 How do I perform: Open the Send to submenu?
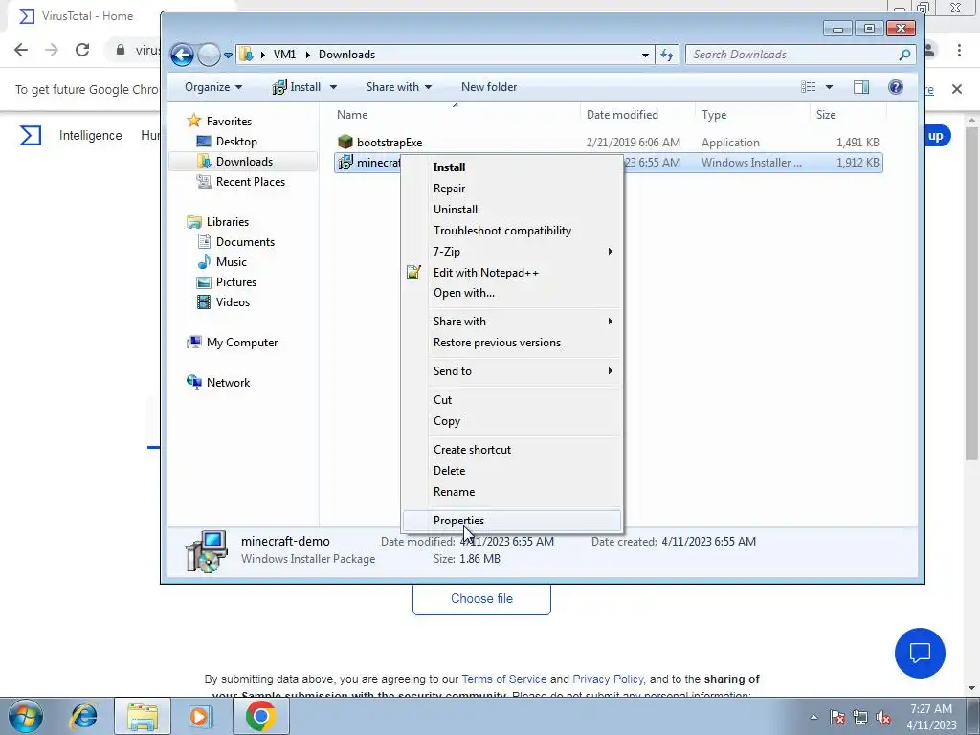[x=513, y=371]
